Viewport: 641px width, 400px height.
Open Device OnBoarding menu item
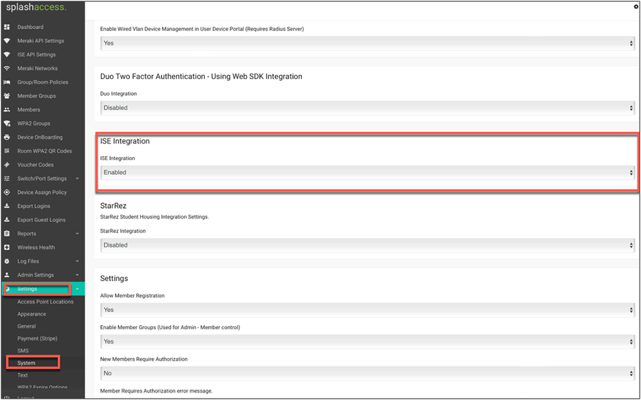tap(40, 137)
